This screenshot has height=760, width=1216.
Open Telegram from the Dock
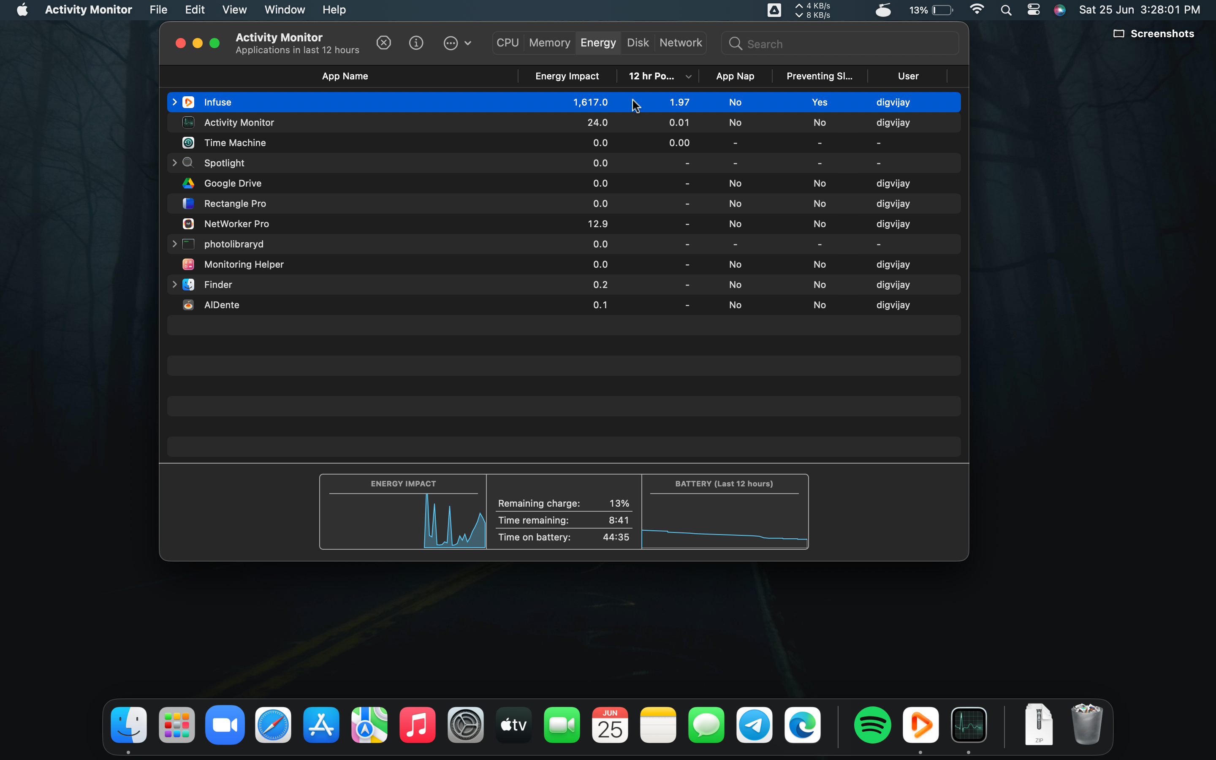(754, 725)
